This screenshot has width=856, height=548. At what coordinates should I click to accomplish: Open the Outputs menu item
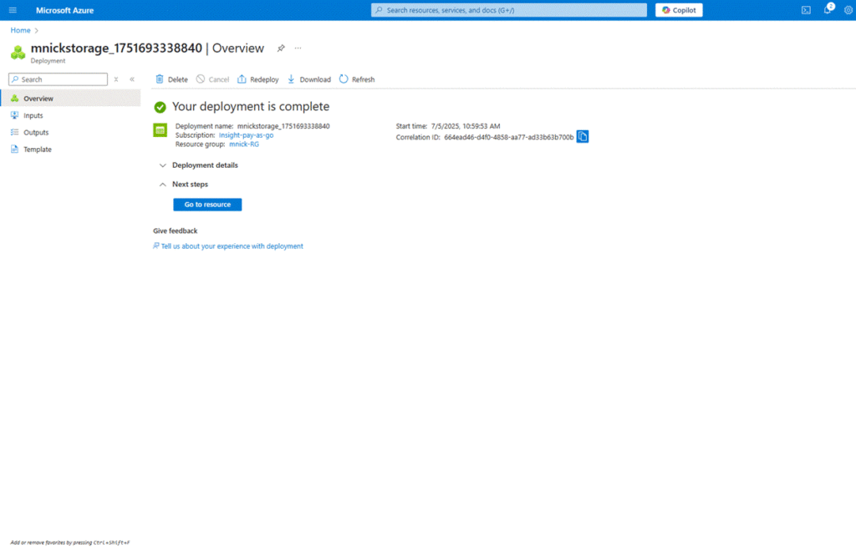(x=36, y=132)
